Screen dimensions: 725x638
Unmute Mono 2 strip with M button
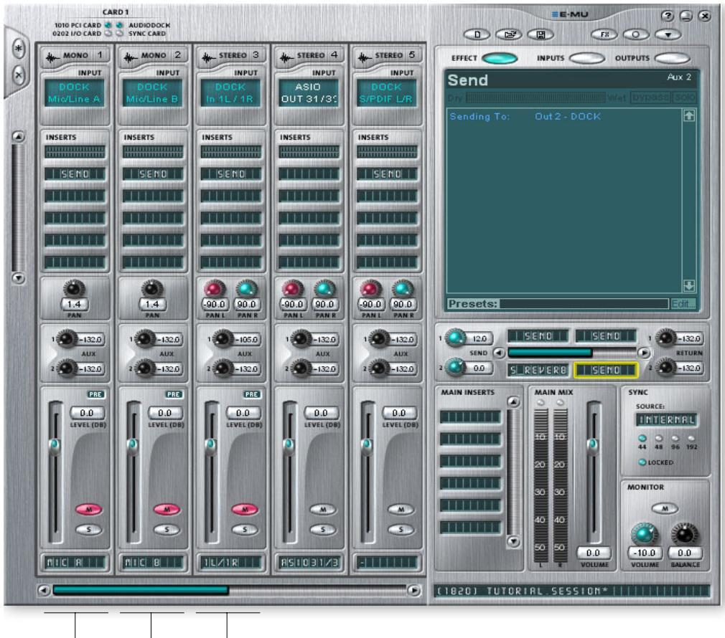point(167,510)
